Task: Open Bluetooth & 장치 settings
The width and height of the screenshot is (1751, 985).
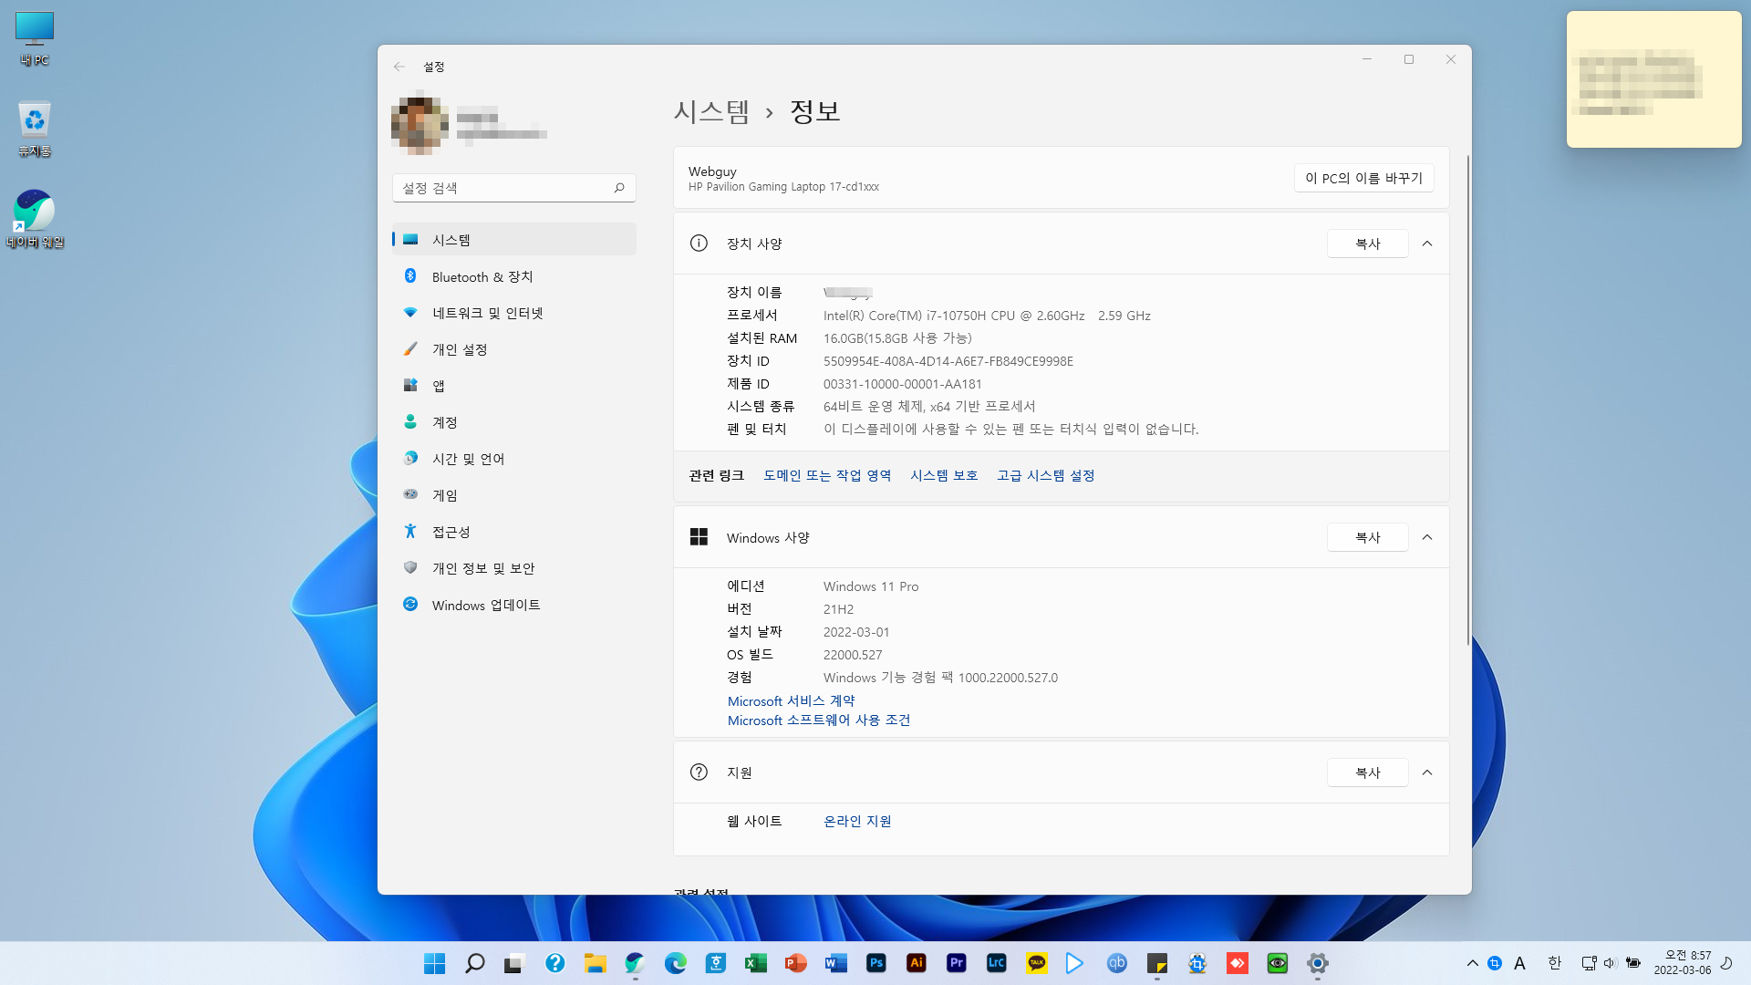Action: pos(513,276)
